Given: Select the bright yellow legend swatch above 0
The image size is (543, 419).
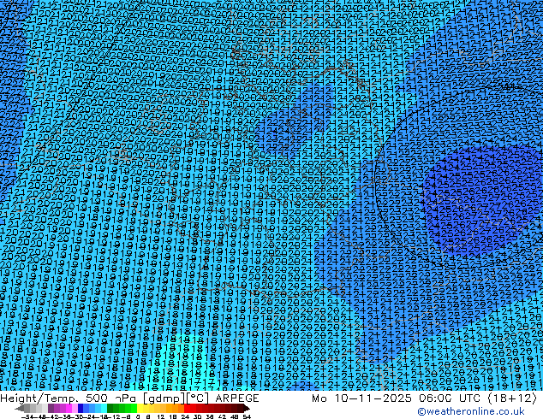Looking at the screenshot, I should pyautogui.click(x=140, y=409).
